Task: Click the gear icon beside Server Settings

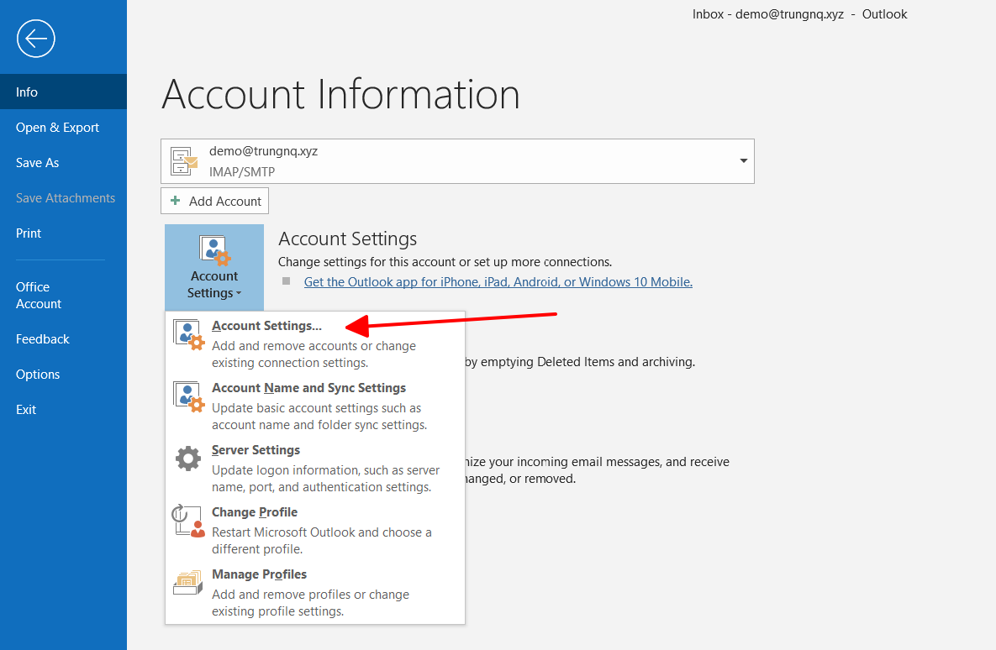Action: [x=188, y=459]
